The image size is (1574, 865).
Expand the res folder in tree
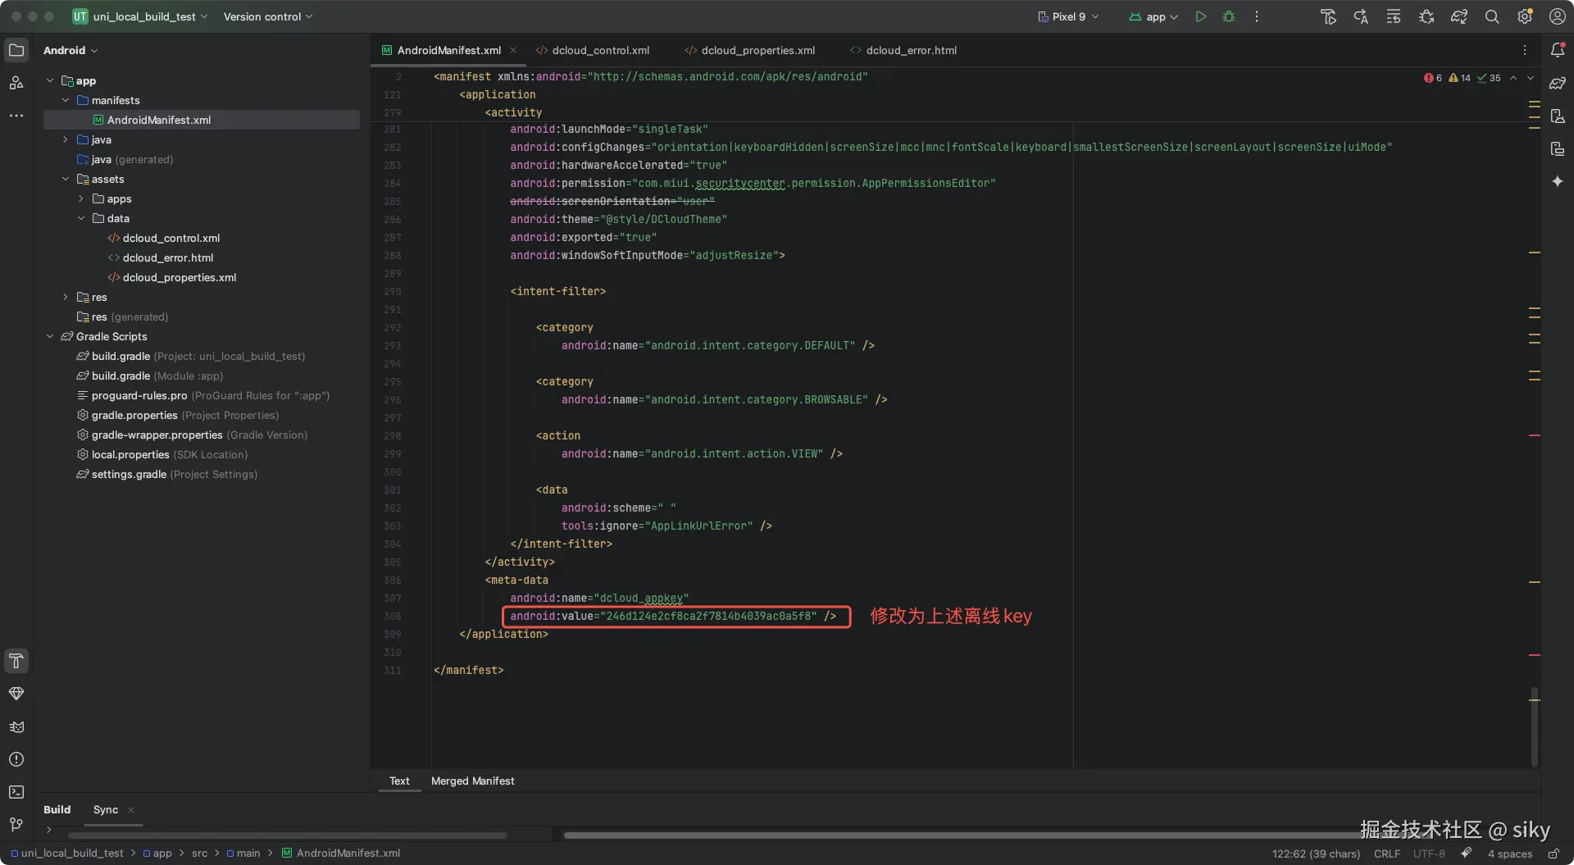coord(66,297)
